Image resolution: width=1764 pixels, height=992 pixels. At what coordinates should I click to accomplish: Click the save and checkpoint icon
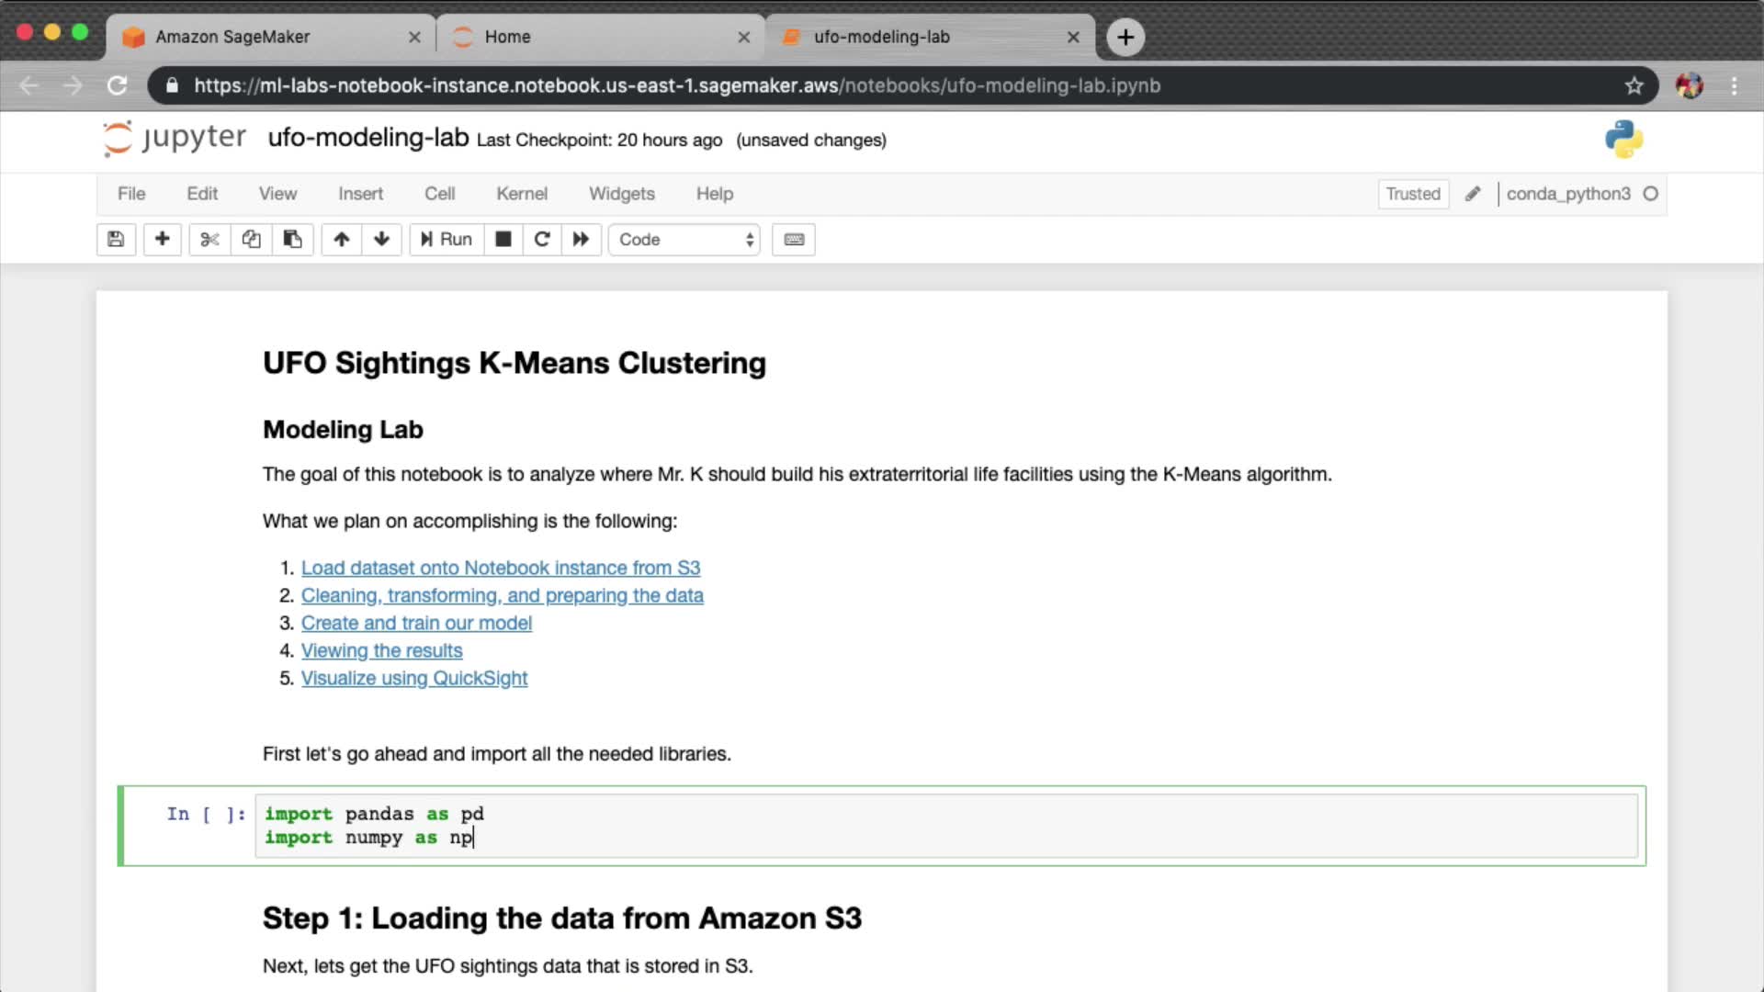click(x=116, y=240)
